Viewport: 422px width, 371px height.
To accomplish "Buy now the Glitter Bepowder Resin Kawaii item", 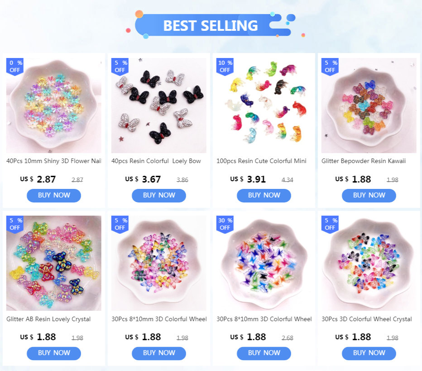I will pyautogui.click(x=369, y=195).
